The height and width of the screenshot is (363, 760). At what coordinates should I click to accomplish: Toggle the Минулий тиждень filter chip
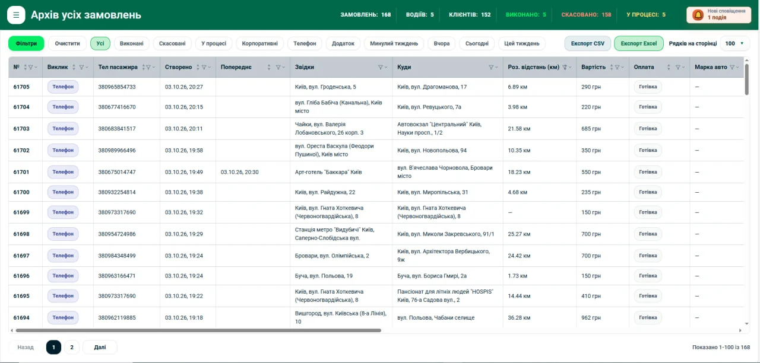pos(394,43)
